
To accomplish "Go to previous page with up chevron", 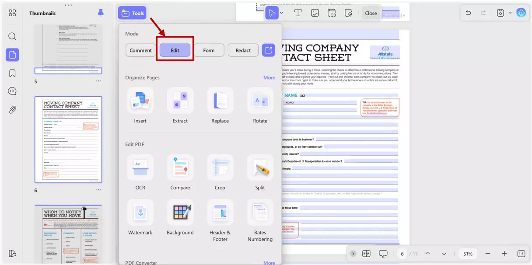I will pos(427,254).
